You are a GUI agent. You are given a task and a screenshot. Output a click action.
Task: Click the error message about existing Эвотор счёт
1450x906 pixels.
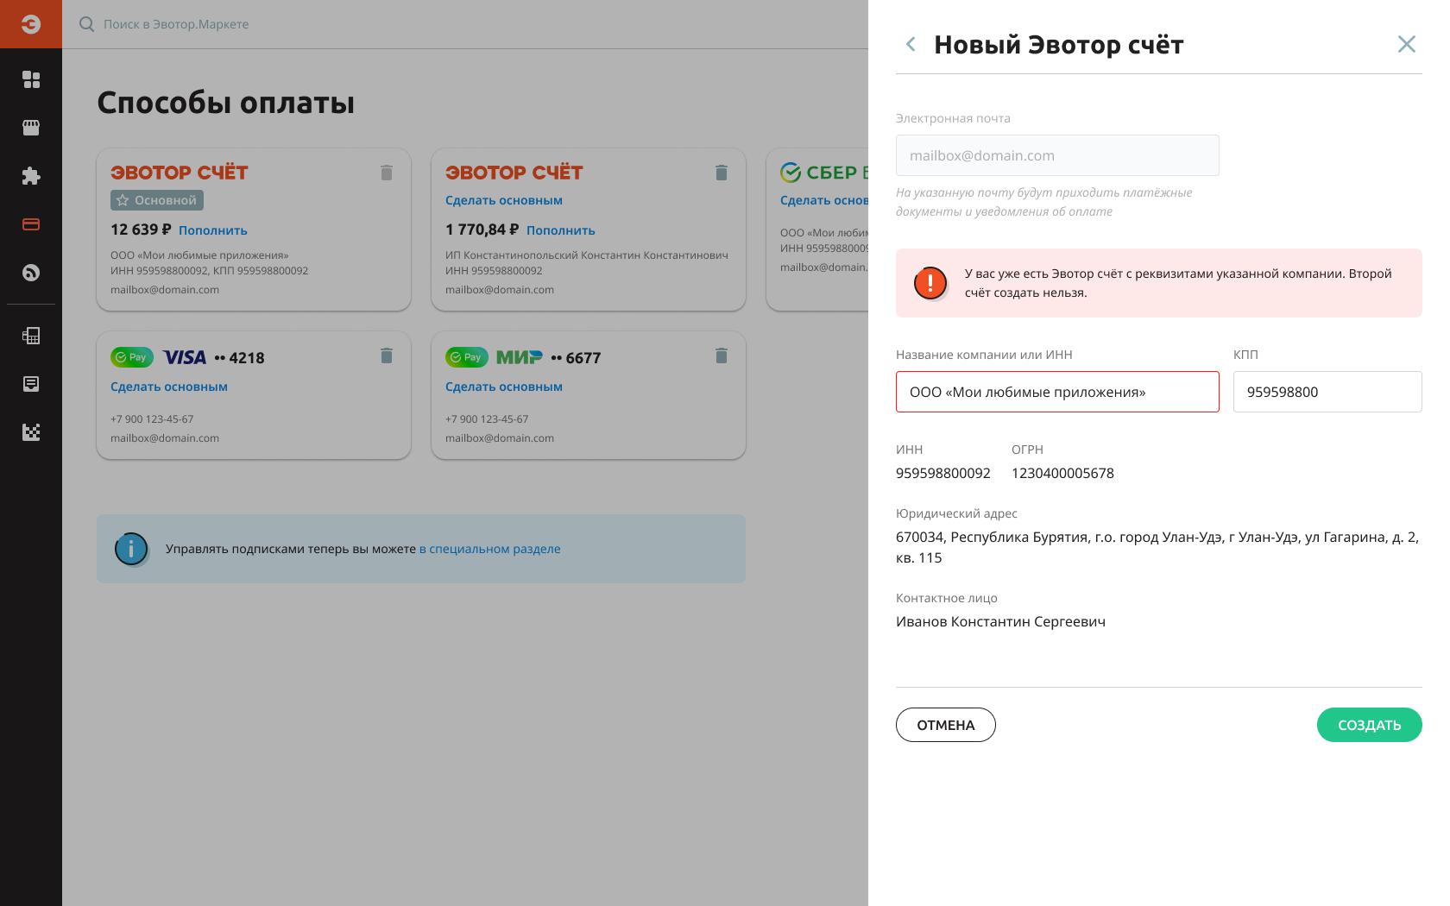point(1178,283)
